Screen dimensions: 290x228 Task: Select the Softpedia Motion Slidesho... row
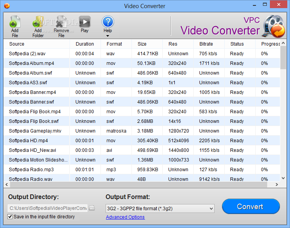pos(142,160)
